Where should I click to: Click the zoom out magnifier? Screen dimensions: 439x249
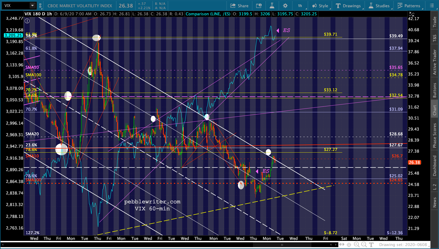[364, 244]
